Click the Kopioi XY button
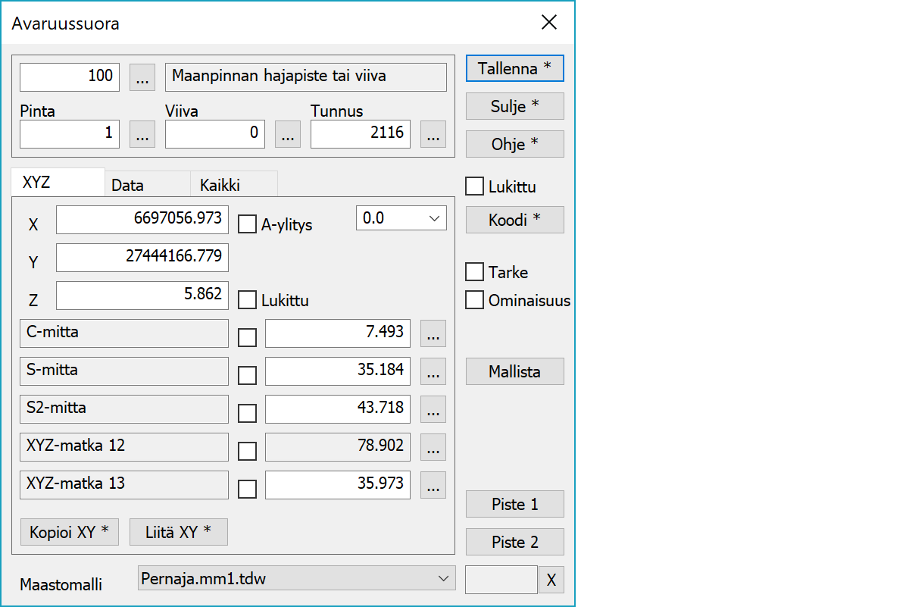 69,533
